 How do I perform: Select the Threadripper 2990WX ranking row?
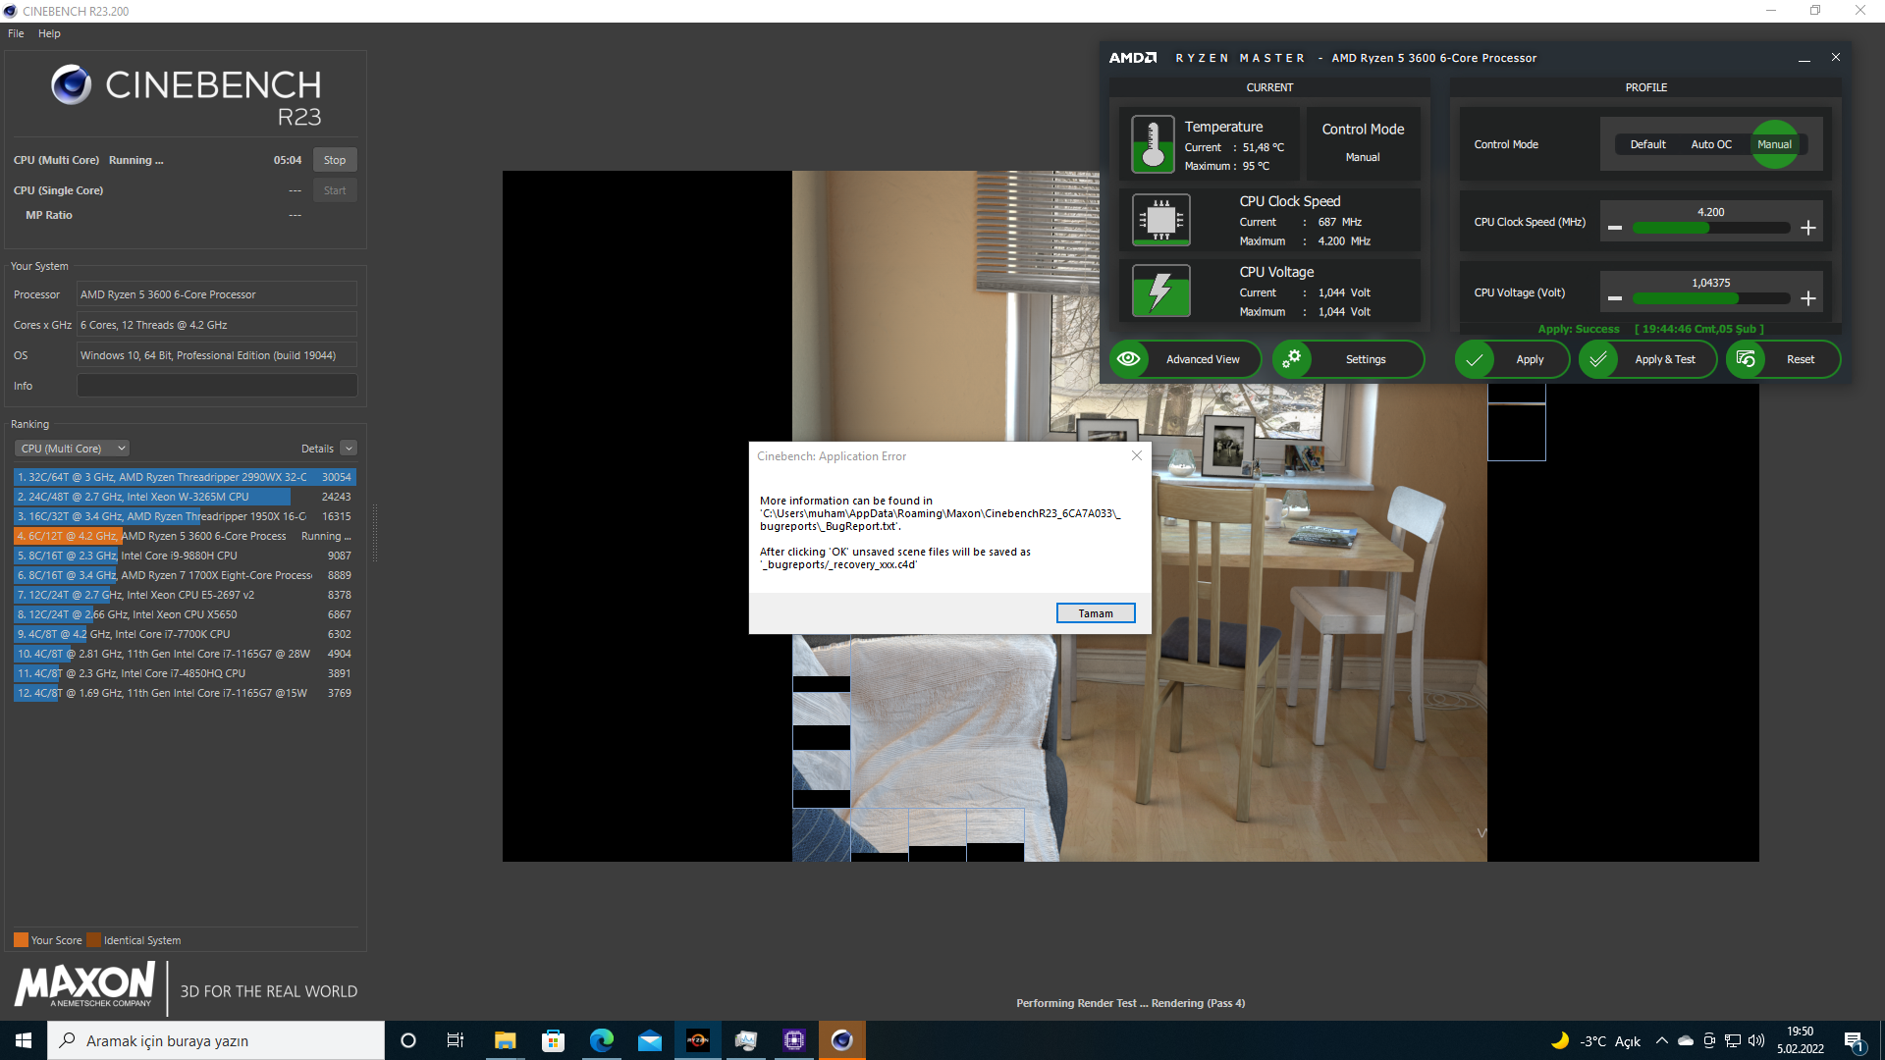coord(185,477)
